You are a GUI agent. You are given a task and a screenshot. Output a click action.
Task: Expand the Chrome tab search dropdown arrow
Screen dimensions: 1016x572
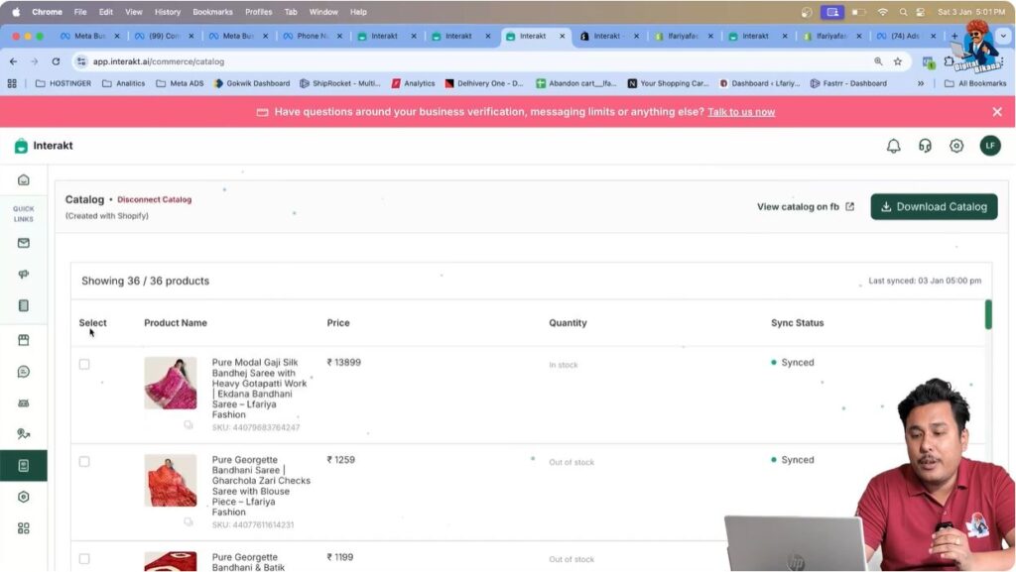pos(1003,37)
